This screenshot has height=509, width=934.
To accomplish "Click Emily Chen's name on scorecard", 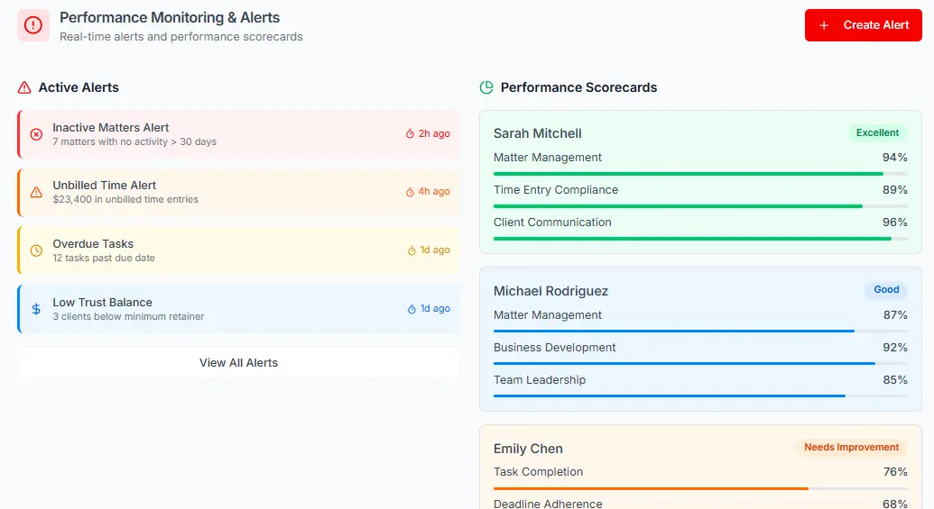I will (528, 449).
